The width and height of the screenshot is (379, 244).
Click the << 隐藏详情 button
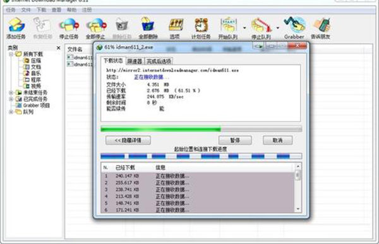click(x=128, y=140)
